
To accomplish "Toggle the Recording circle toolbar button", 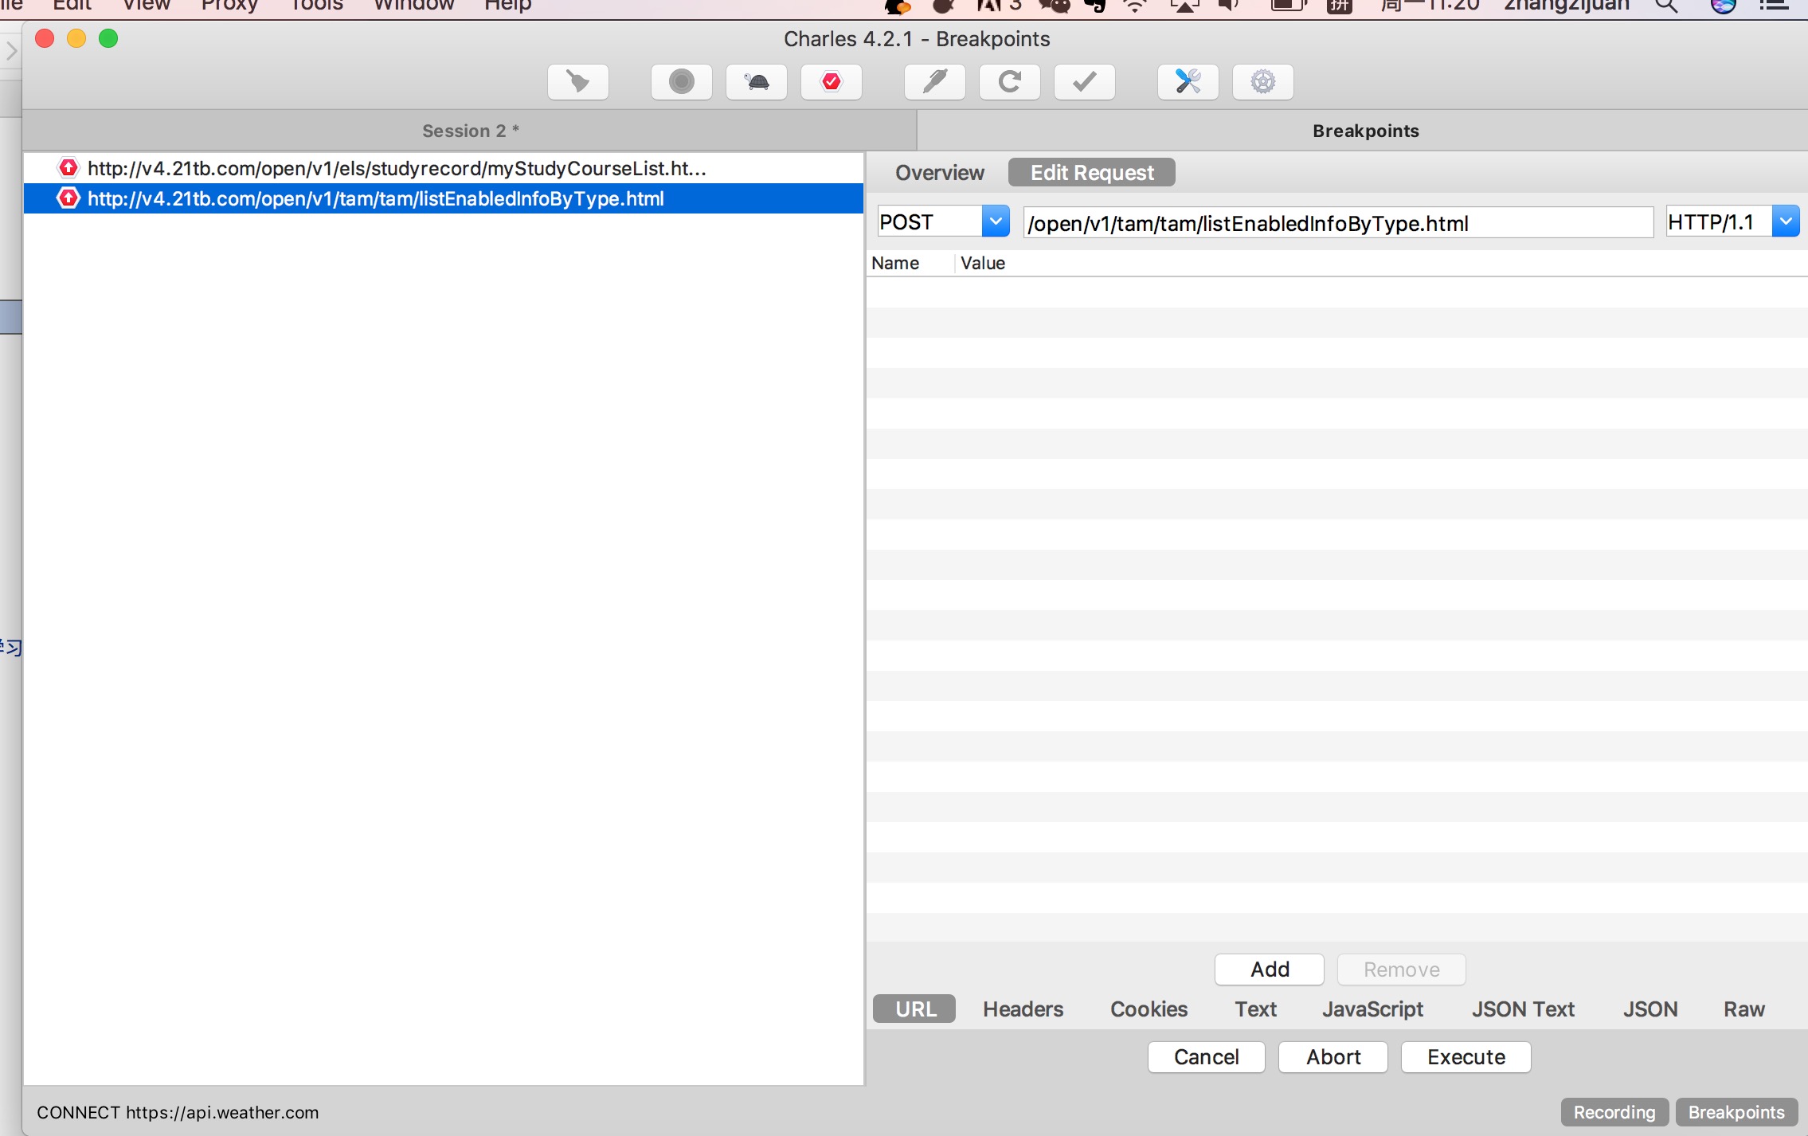I will click(x=681, y=82).
